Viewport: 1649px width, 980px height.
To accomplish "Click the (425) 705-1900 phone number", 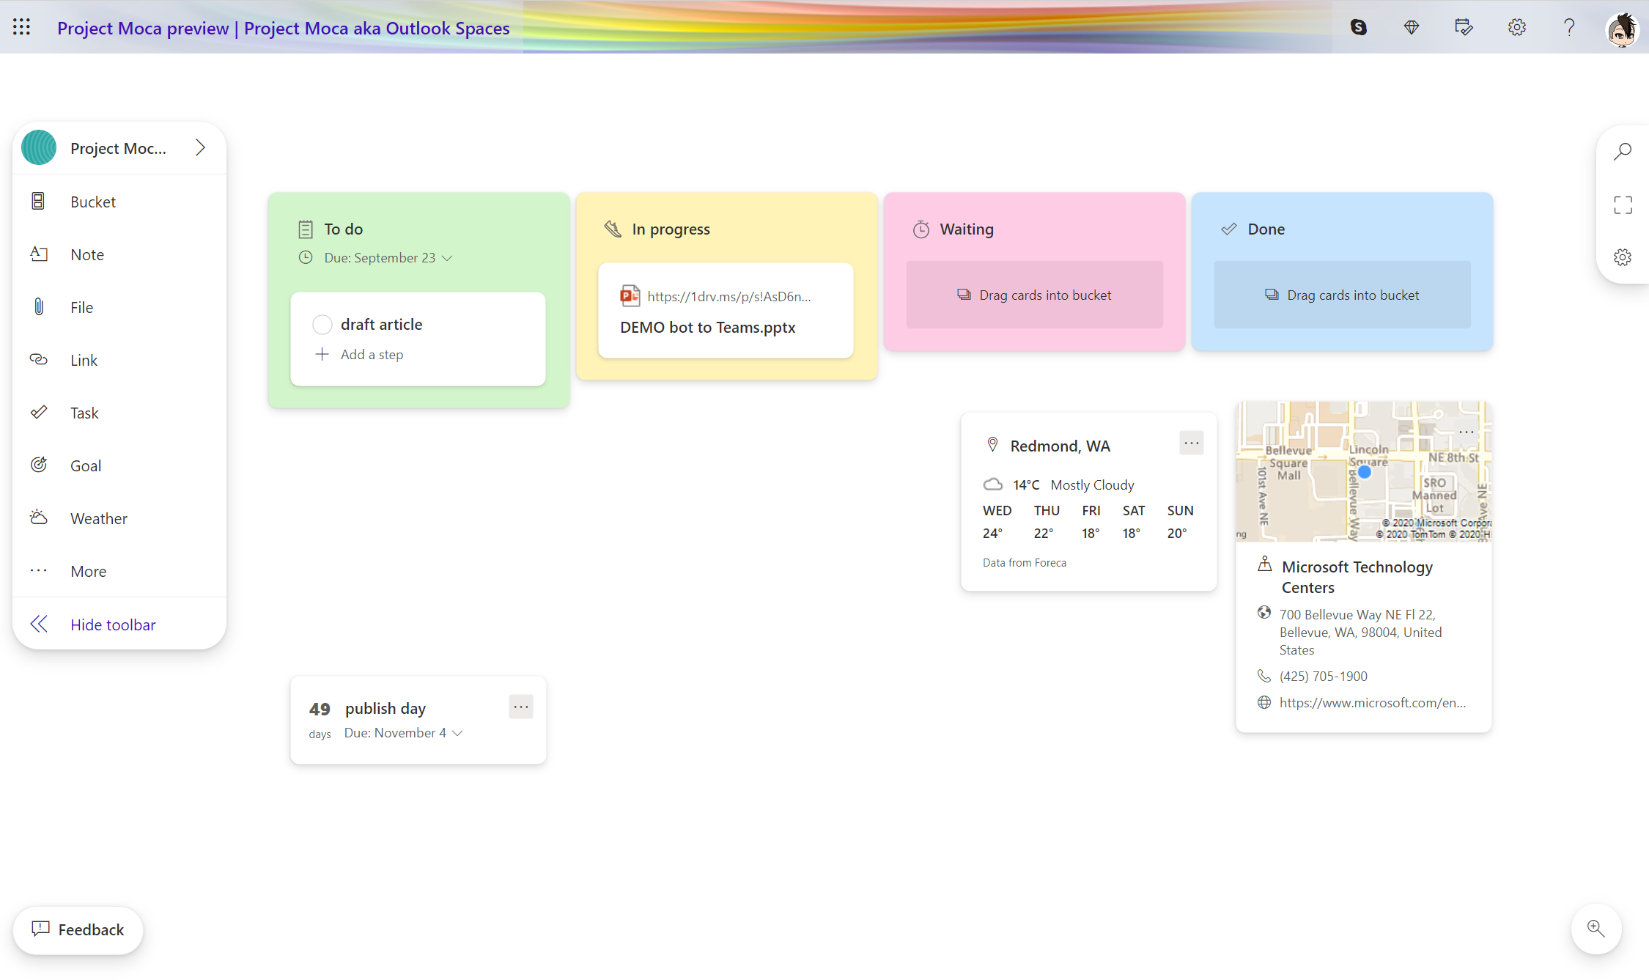I will coord(1324,676).
